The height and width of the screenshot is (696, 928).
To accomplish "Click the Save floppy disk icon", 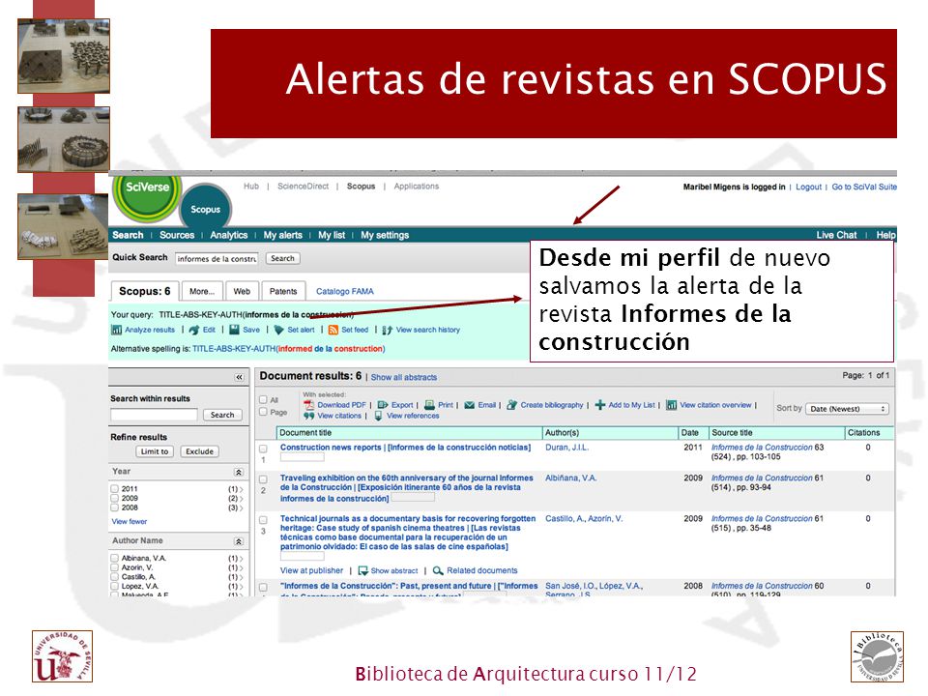I will (234, 330).
